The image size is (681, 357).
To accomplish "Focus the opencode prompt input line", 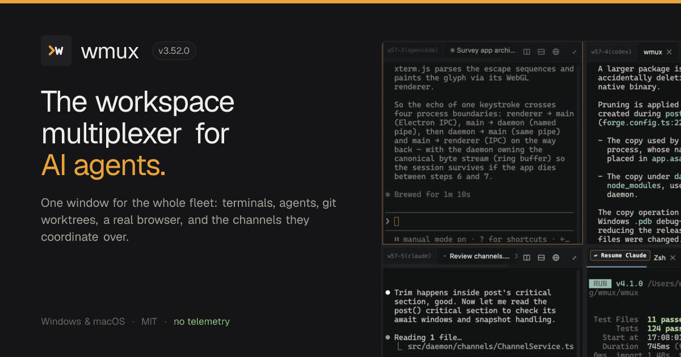I will (x=480, y=221).
